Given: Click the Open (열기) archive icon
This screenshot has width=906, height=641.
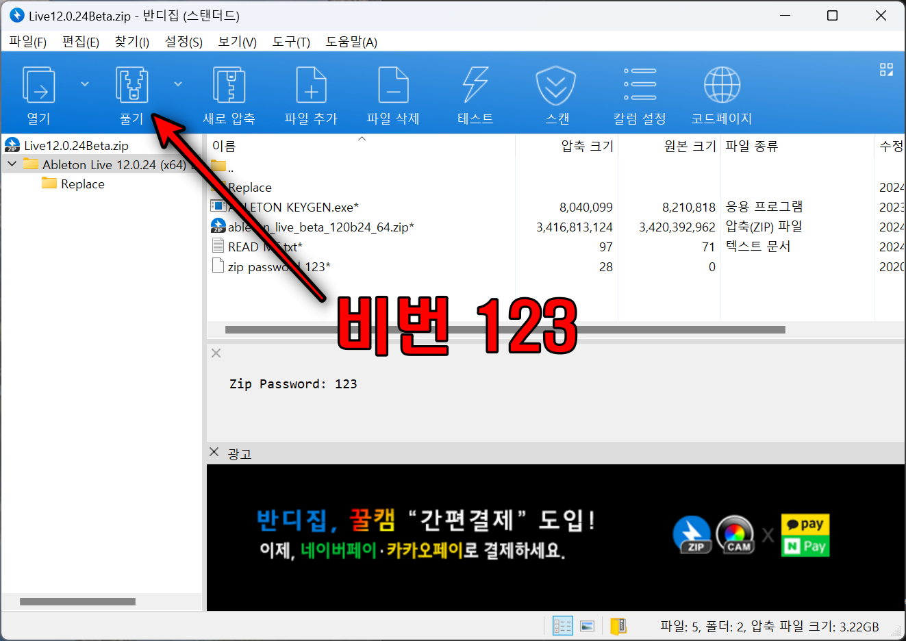Looking at the screenshot, I should tap(39, 85).
